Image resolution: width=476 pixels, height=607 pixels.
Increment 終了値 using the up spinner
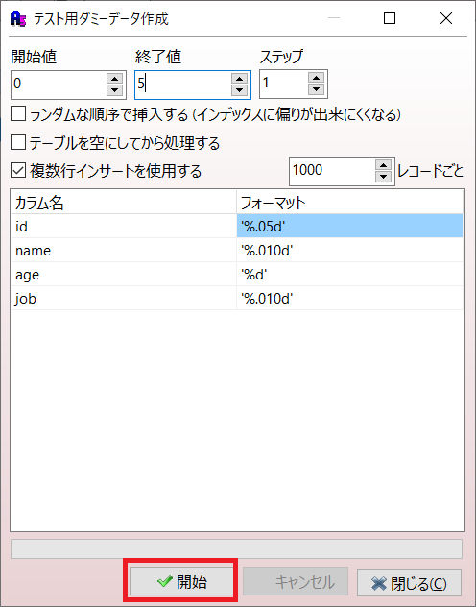[x=239, y=79]
